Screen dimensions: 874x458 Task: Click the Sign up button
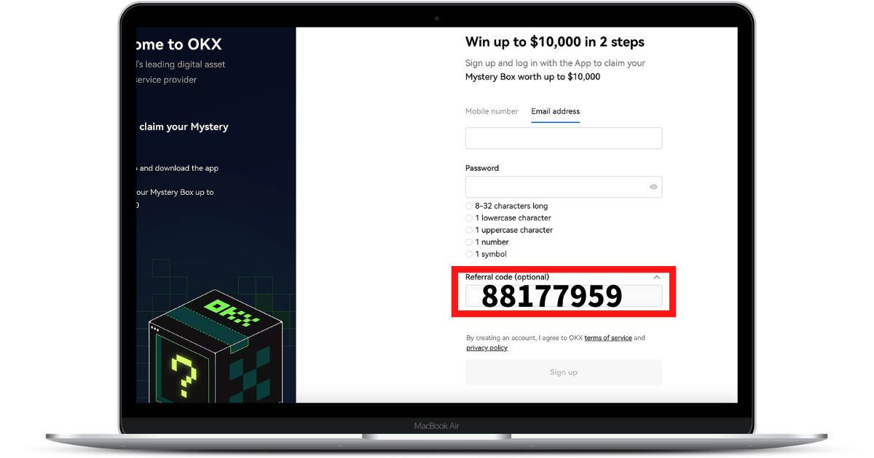[564, 372]
